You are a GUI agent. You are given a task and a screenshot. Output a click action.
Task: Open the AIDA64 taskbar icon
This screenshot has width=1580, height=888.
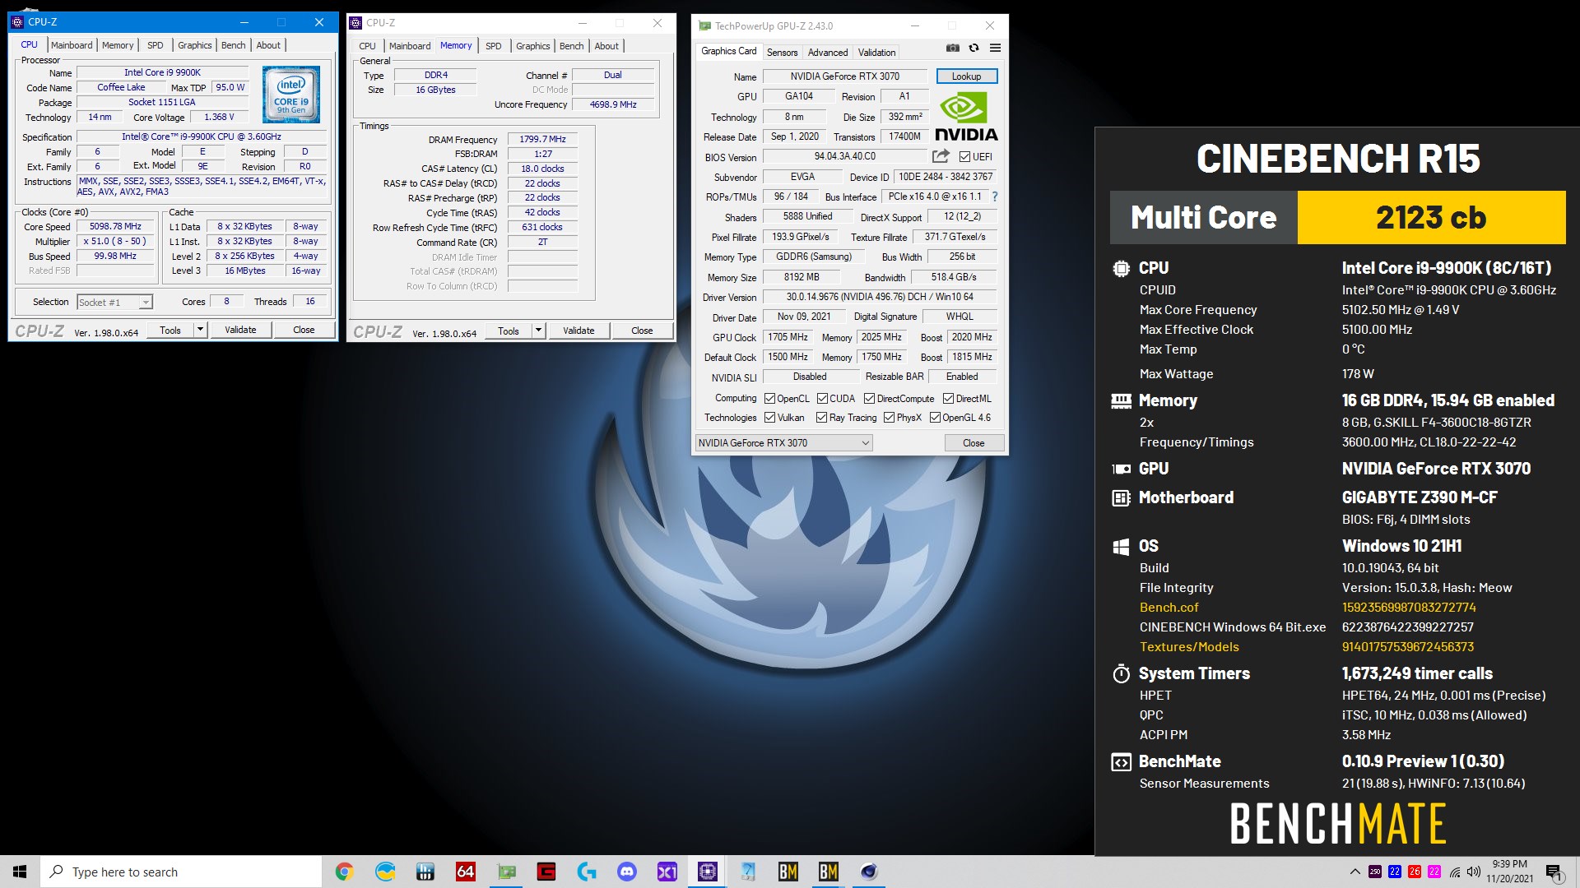point(466,872)
